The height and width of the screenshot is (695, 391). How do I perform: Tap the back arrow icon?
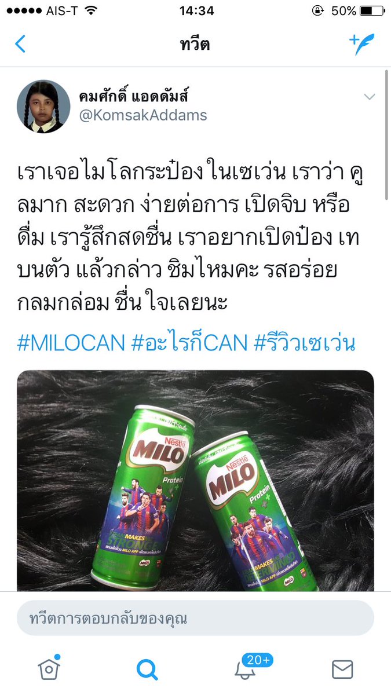tap(20, 43)
